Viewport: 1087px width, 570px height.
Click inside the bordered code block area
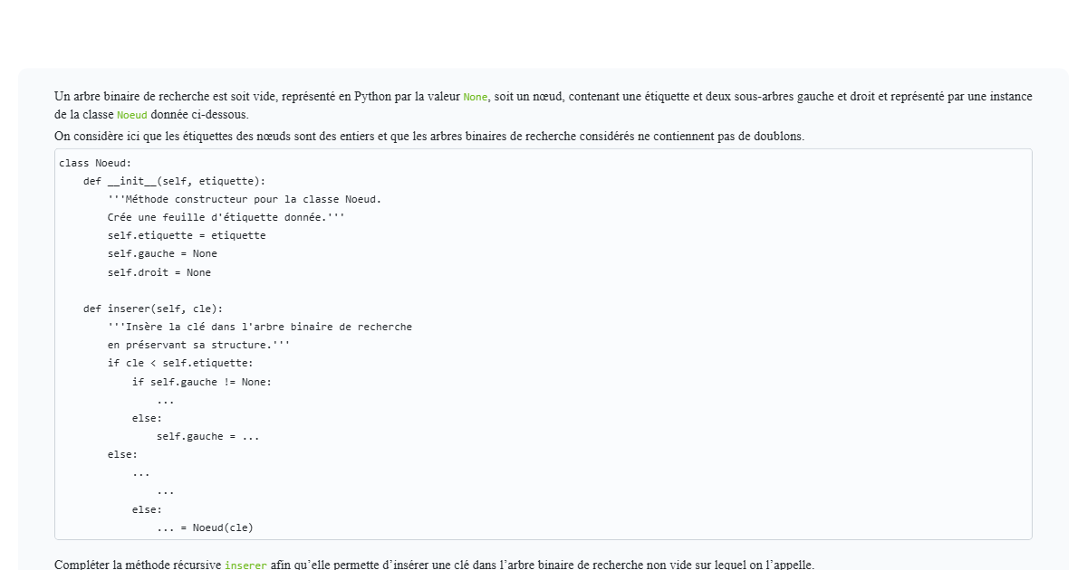543,344
